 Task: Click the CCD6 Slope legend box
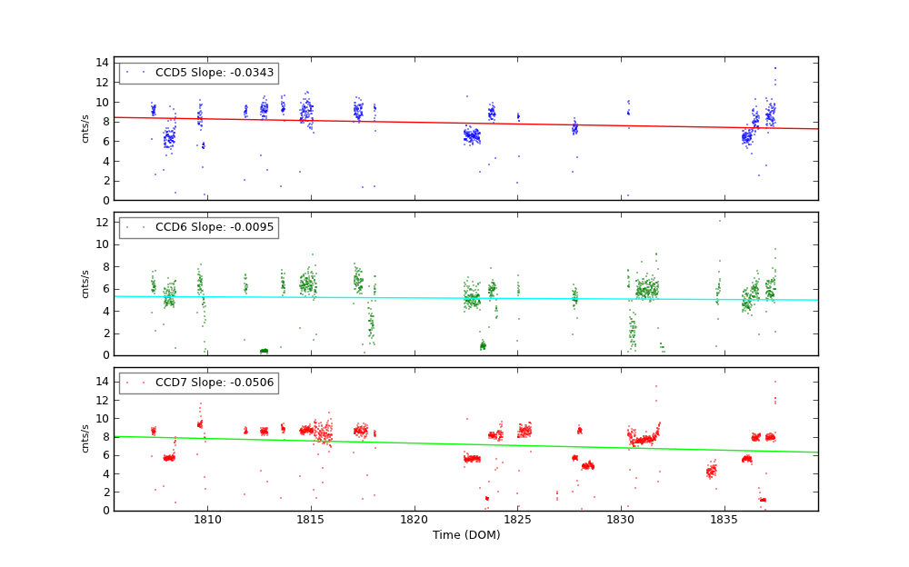click(x=198, y=227)
